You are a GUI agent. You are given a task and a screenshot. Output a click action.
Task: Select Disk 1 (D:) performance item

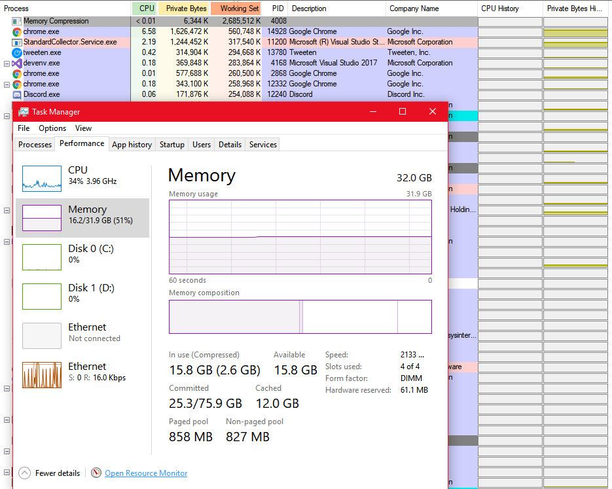(x=82, y=296)
